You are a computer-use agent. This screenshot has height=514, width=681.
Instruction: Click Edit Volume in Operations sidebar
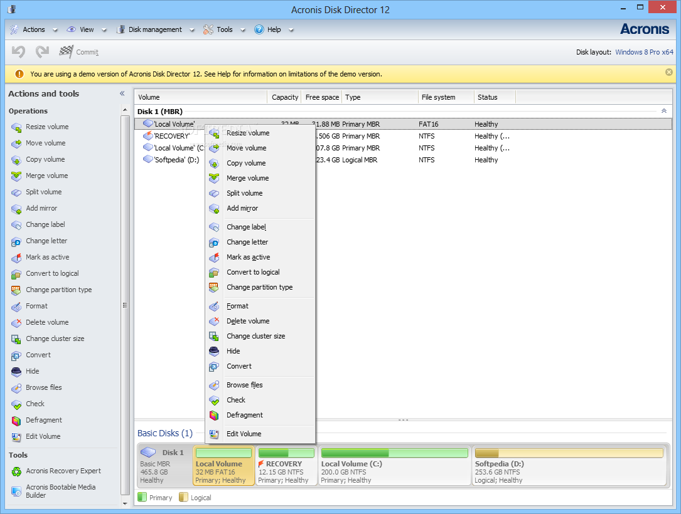point(43,436)
